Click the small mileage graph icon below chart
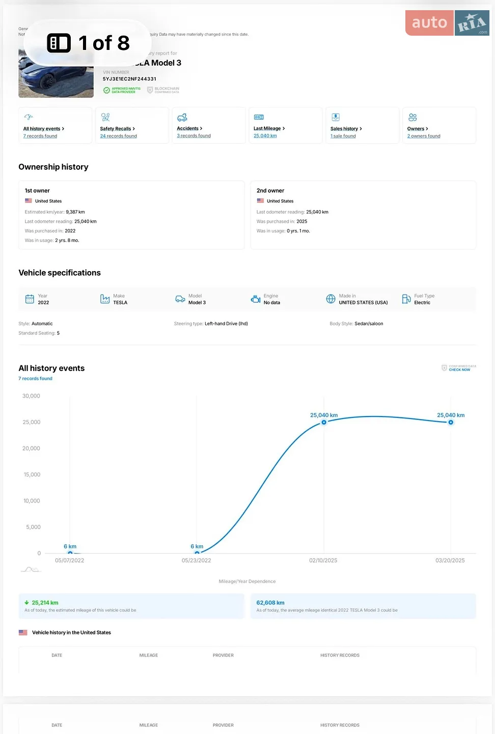Screen dimensions: 495x734 coord(31,569)
